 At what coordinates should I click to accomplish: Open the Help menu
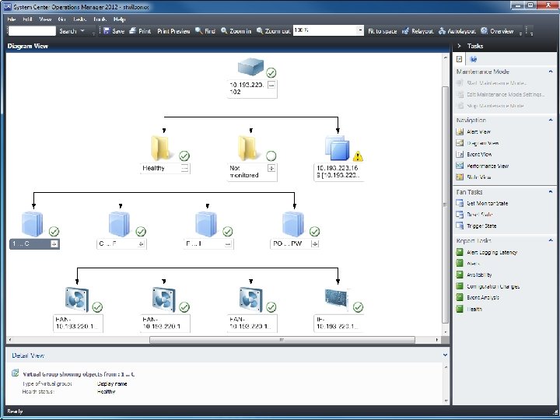tap(119, 19)
